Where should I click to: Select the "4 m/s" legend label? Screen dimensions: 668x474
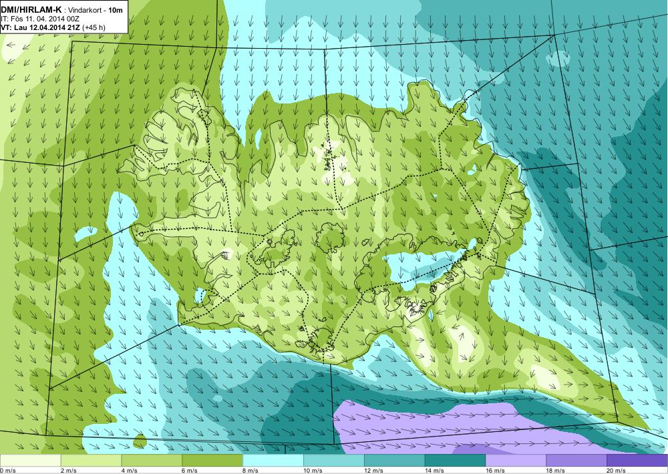(x=130, y=471)
